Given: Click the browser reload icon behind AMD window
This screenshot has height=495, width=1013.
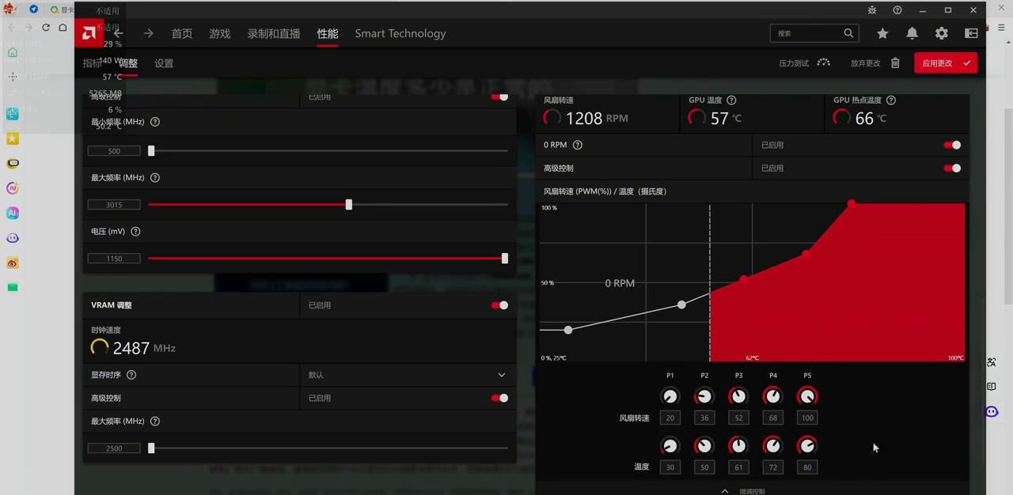Looking at the screenshot, I should [x=45, y=27].
